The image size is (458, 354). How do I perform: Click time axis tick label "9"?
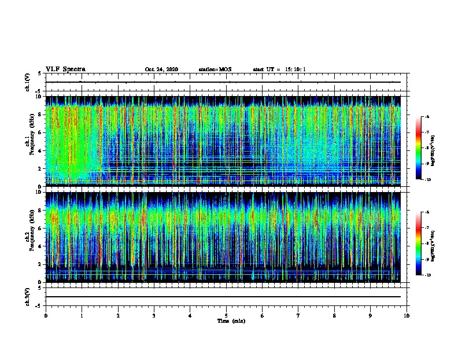[370, 316]
